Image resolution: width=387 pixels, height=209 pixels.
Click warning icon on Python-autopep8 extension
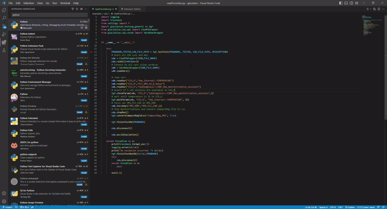pyautogui.click(x=86, y=185)
